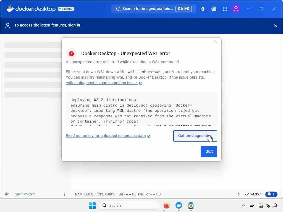This screenshot has width=283, height=212.
Task: Minimize the Docker Desktop window
Action: [x=249, y=9]
